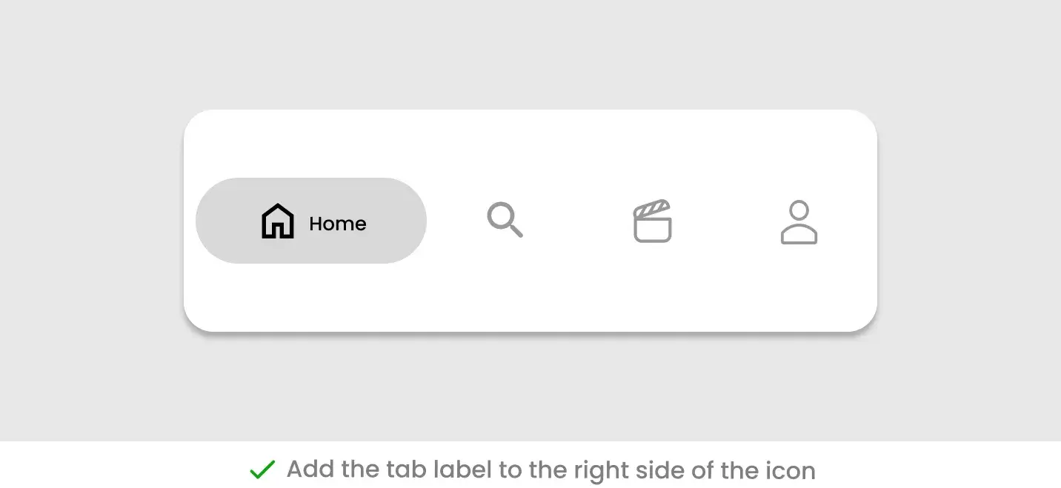Screen dimensions: 1061x488
Task: Toggle the active Home tab selection
Action: (311, 221)
